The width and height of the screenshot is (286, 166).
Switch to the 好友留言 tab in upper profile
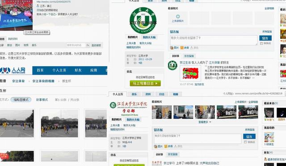[x=189, y=56]
